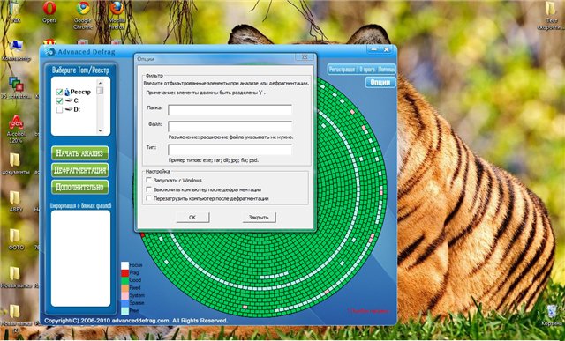
Task: Click the Закрыть button in the options dialog
Action: [x=259, y=218]
